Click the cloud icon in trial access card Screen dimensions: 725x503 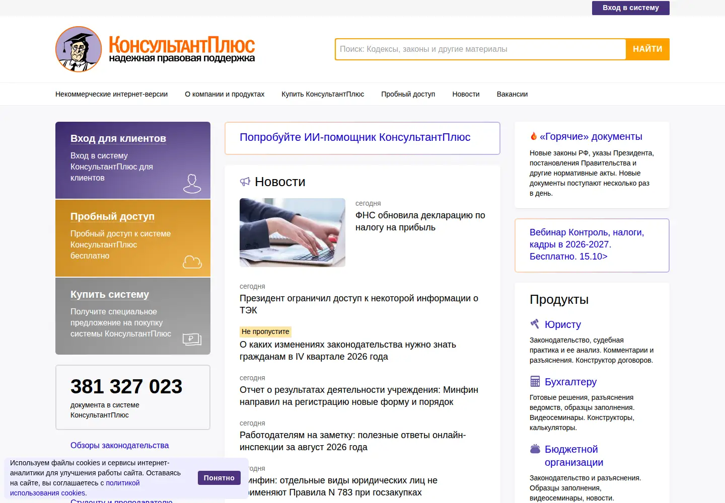point(192,262)
